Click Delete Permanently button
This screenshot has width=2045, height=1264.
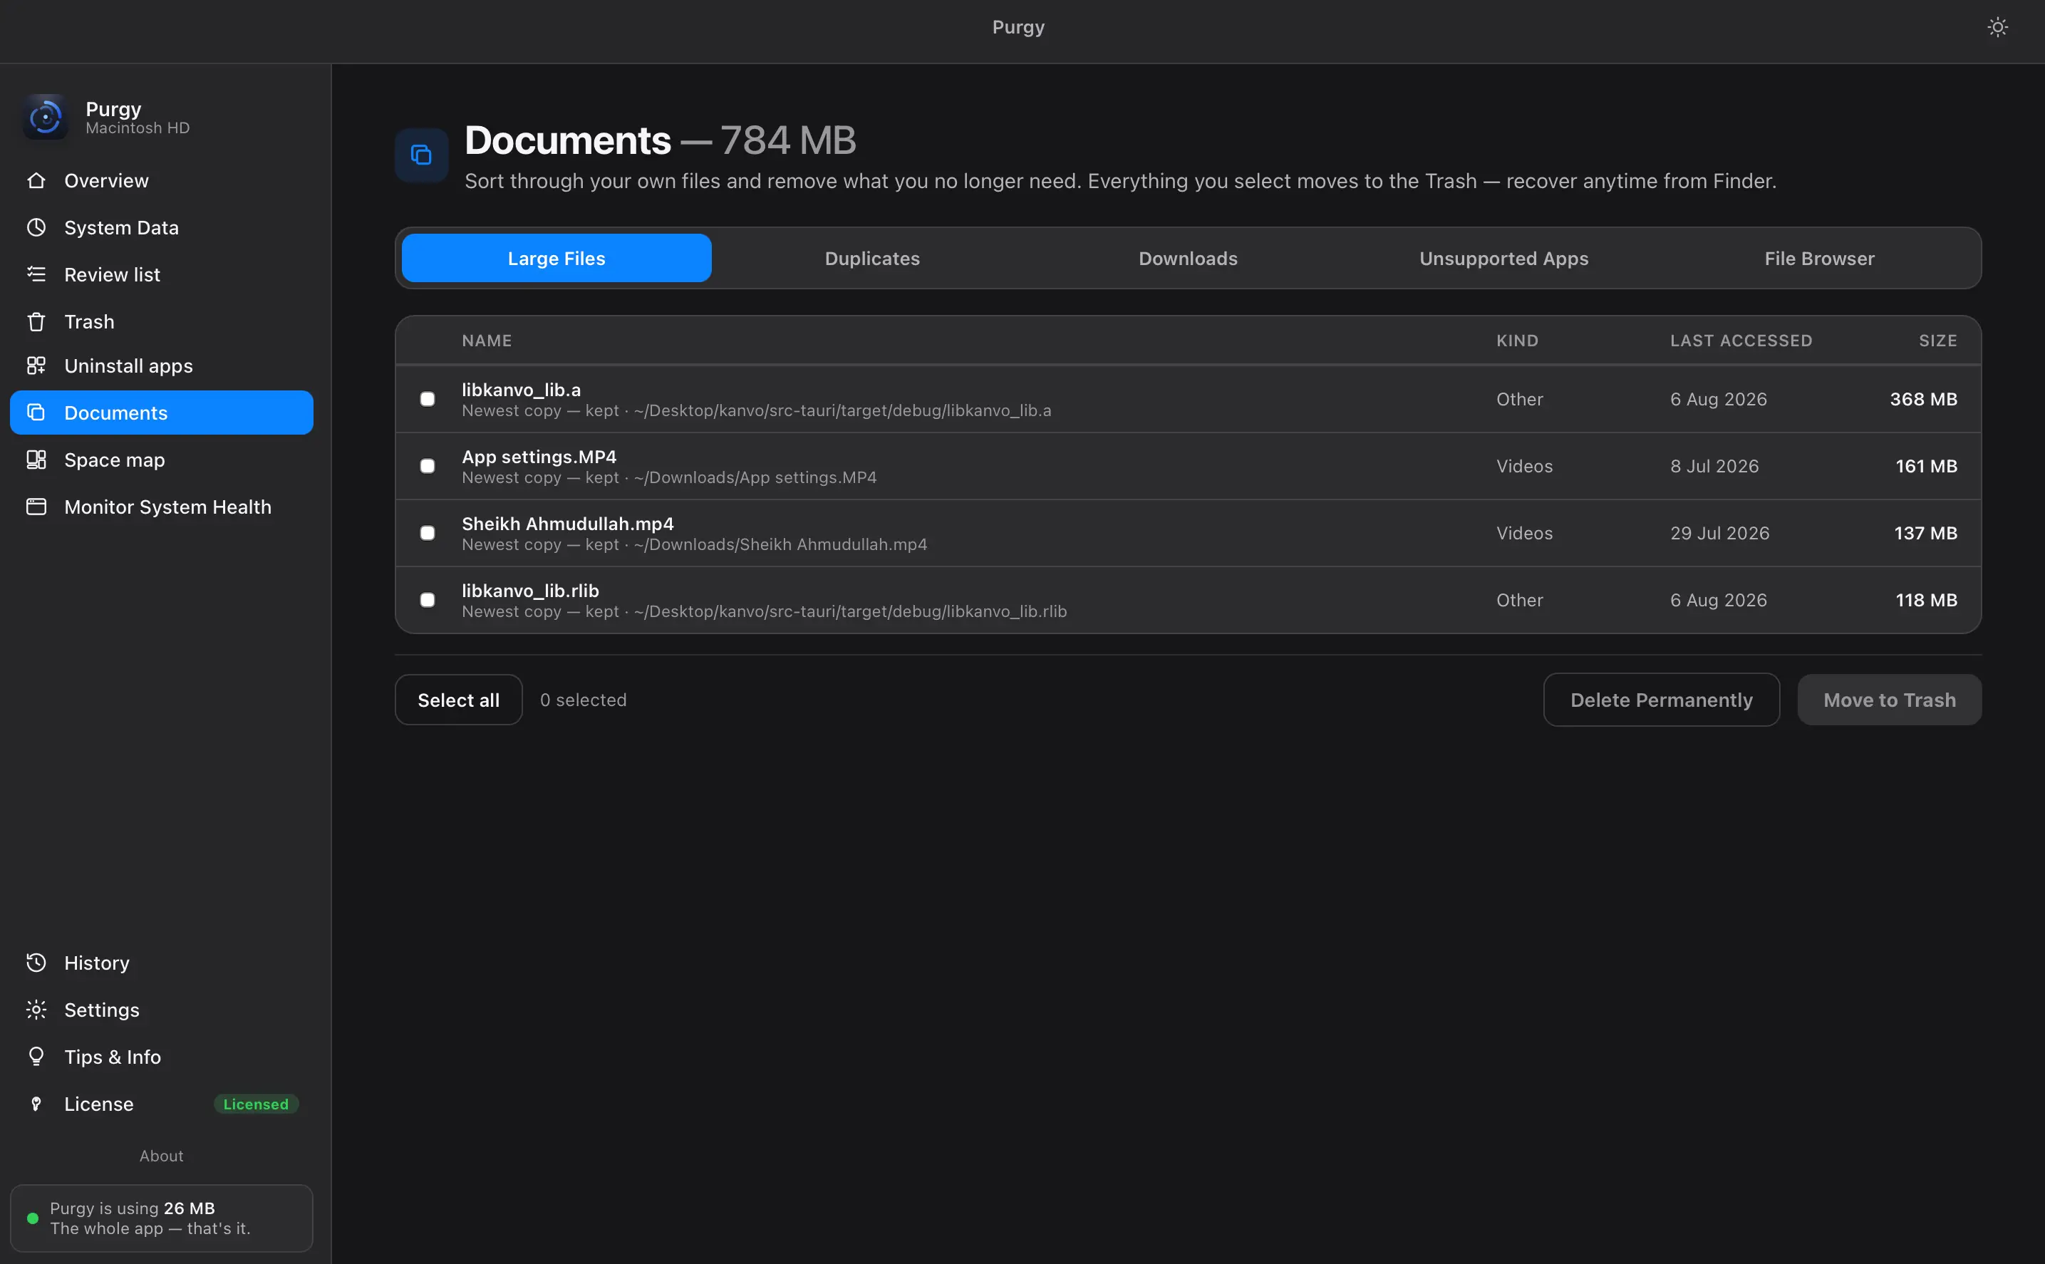tap(1661, 700)
